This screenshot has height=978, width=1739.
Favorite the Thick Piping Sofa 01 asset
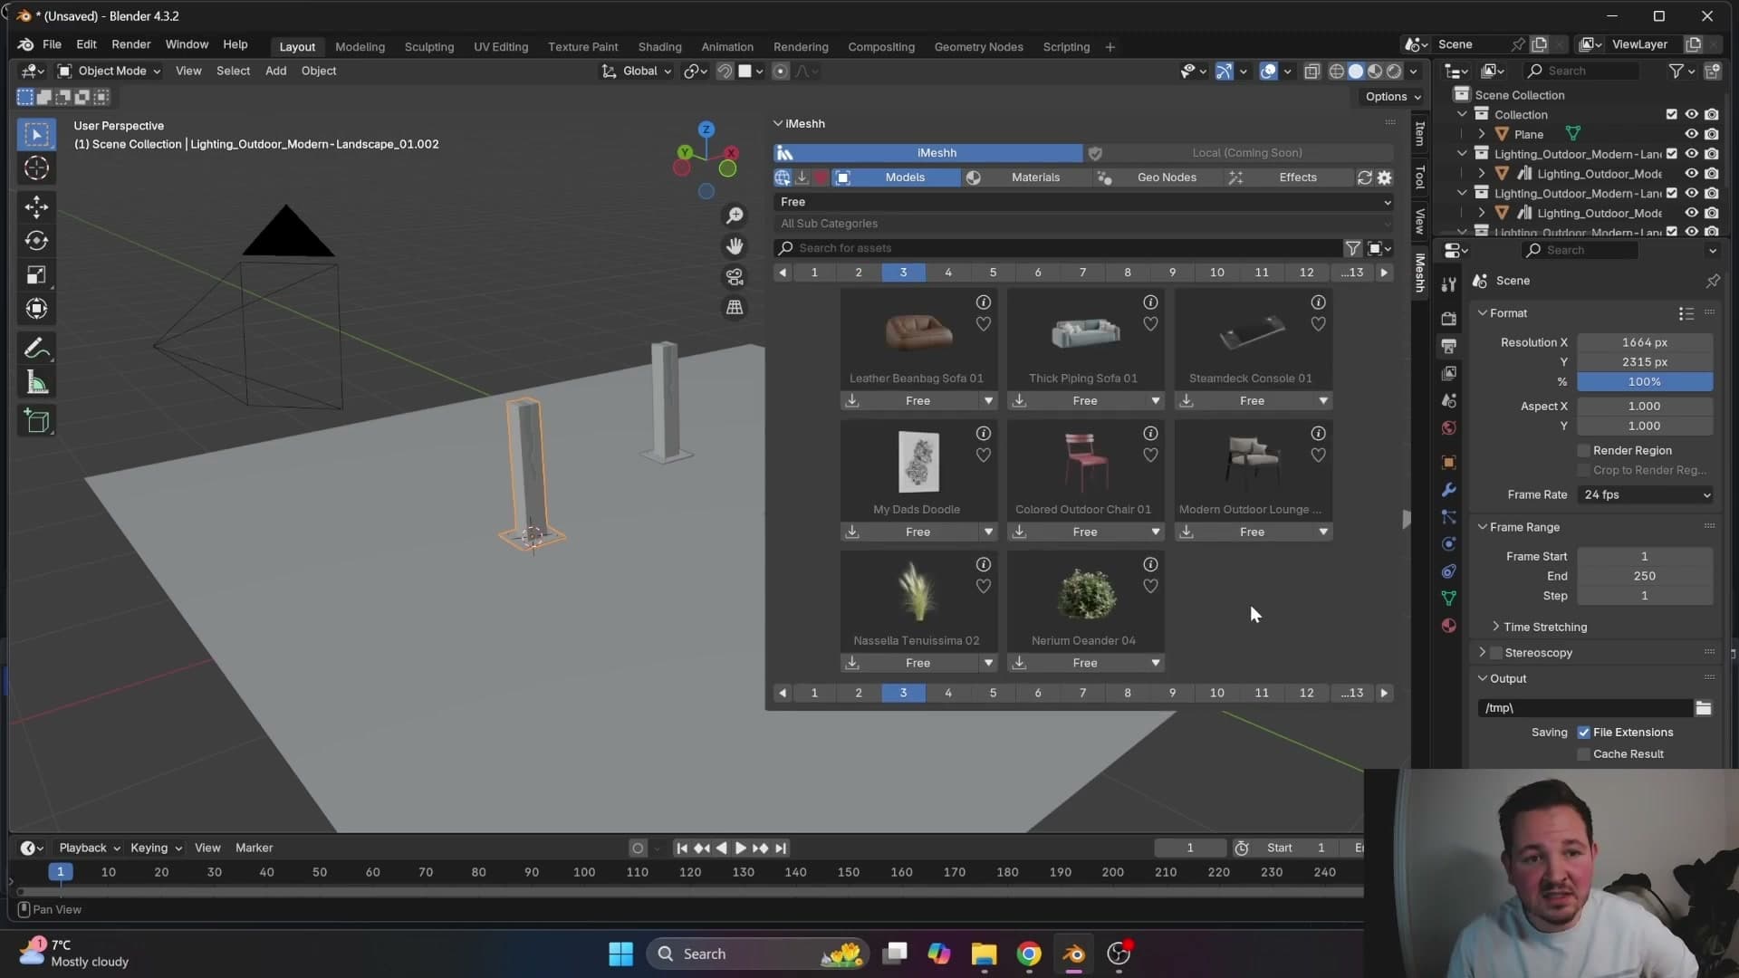click(1150, 324)
